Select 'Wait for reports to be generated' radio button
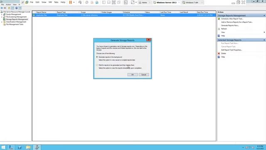 coord(97,65)
